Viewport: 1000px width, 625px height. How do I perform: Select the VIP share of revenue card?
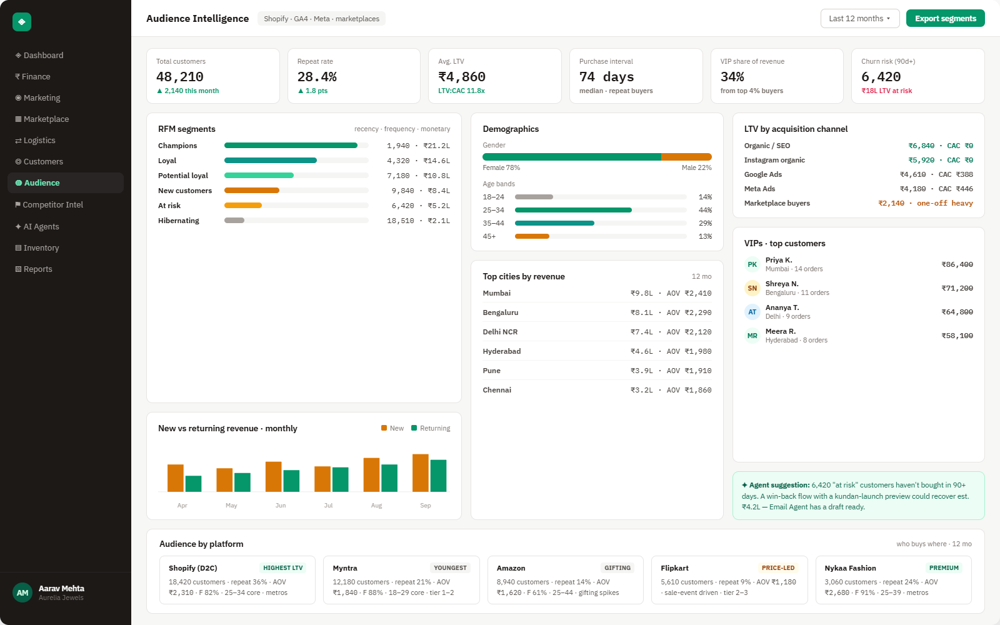777,76
